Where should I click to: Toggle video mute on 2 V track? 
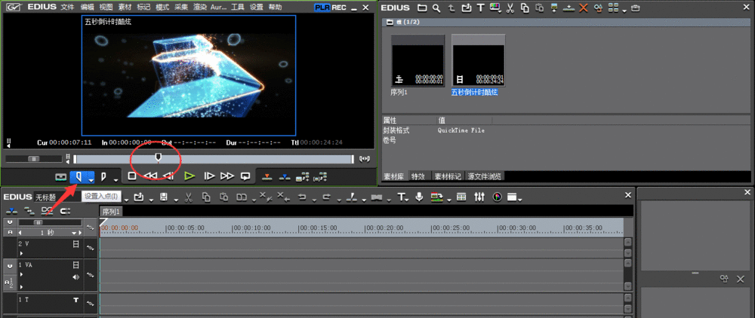tap(75, 244)
